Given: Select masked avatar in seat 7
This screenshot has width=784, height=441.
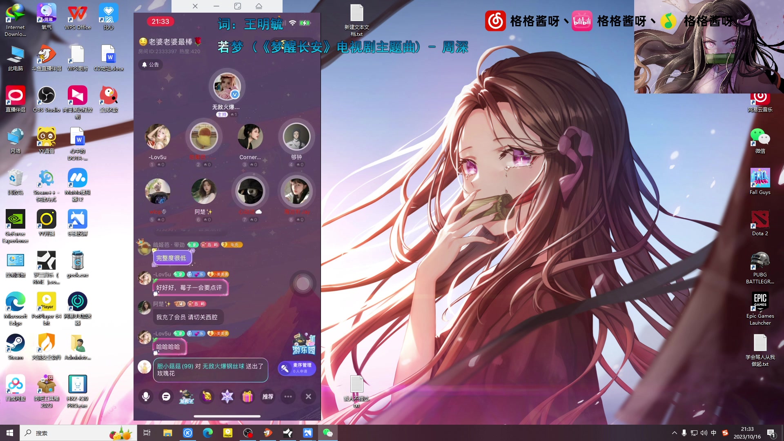Looking at the screenshot, I should pos(250,192).
